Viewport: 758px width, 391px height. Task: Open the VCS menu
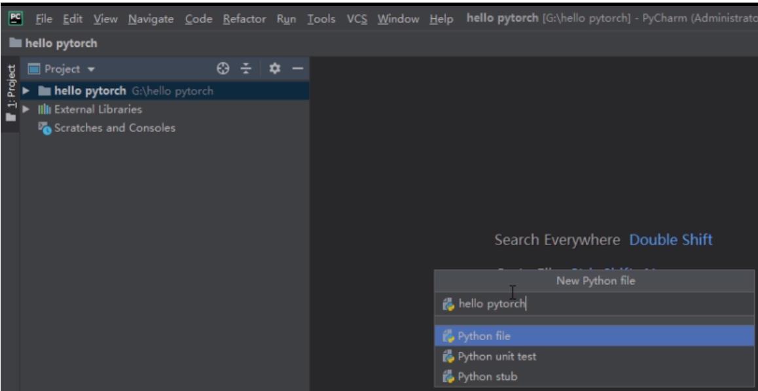357,20
